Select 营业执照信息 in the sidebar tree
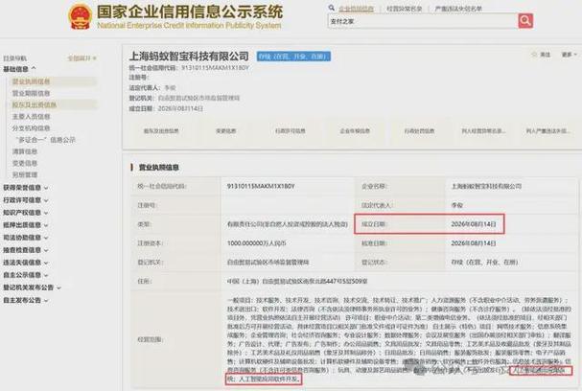This screenshot has height=391, width=582. click(32, 81)
